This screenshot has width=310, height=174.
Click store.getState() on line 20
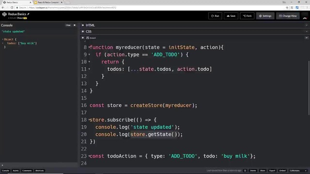tap(154, 134)
